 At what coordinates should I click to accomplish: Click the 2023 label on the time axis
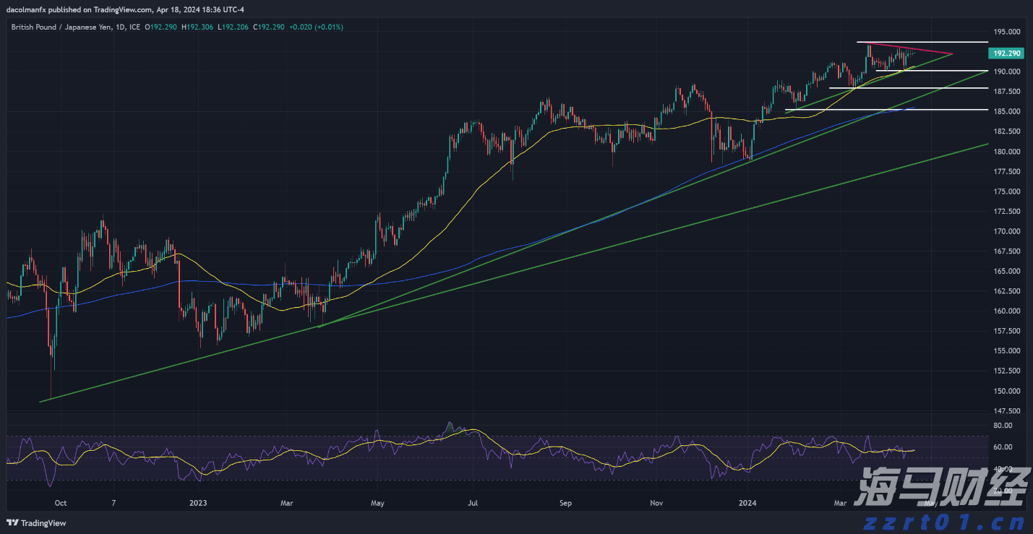click(x=197, y=503)
